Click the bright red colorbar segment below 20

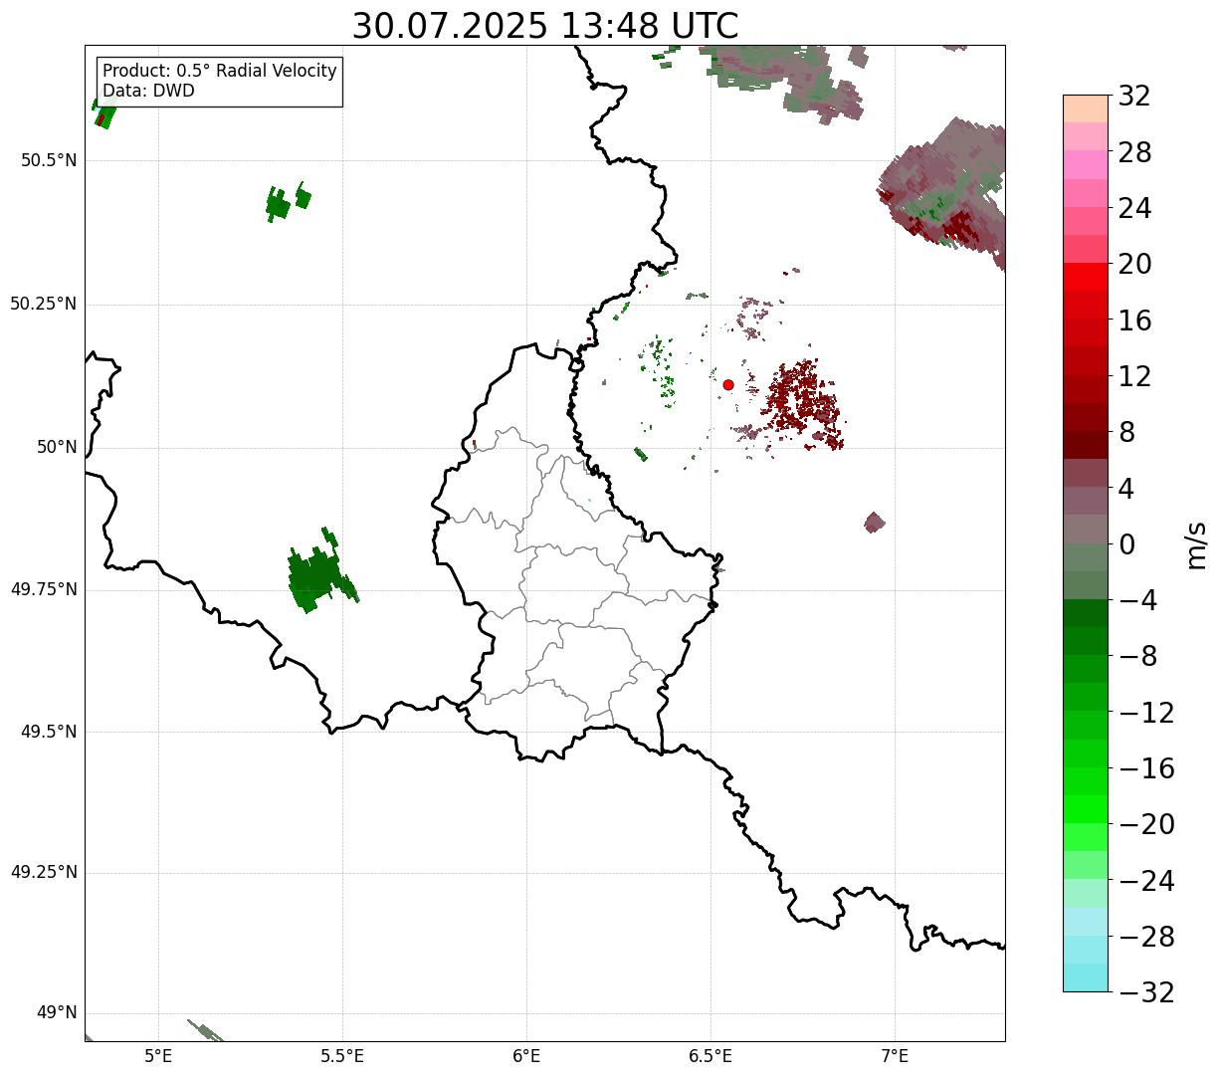pos(1086,277)
